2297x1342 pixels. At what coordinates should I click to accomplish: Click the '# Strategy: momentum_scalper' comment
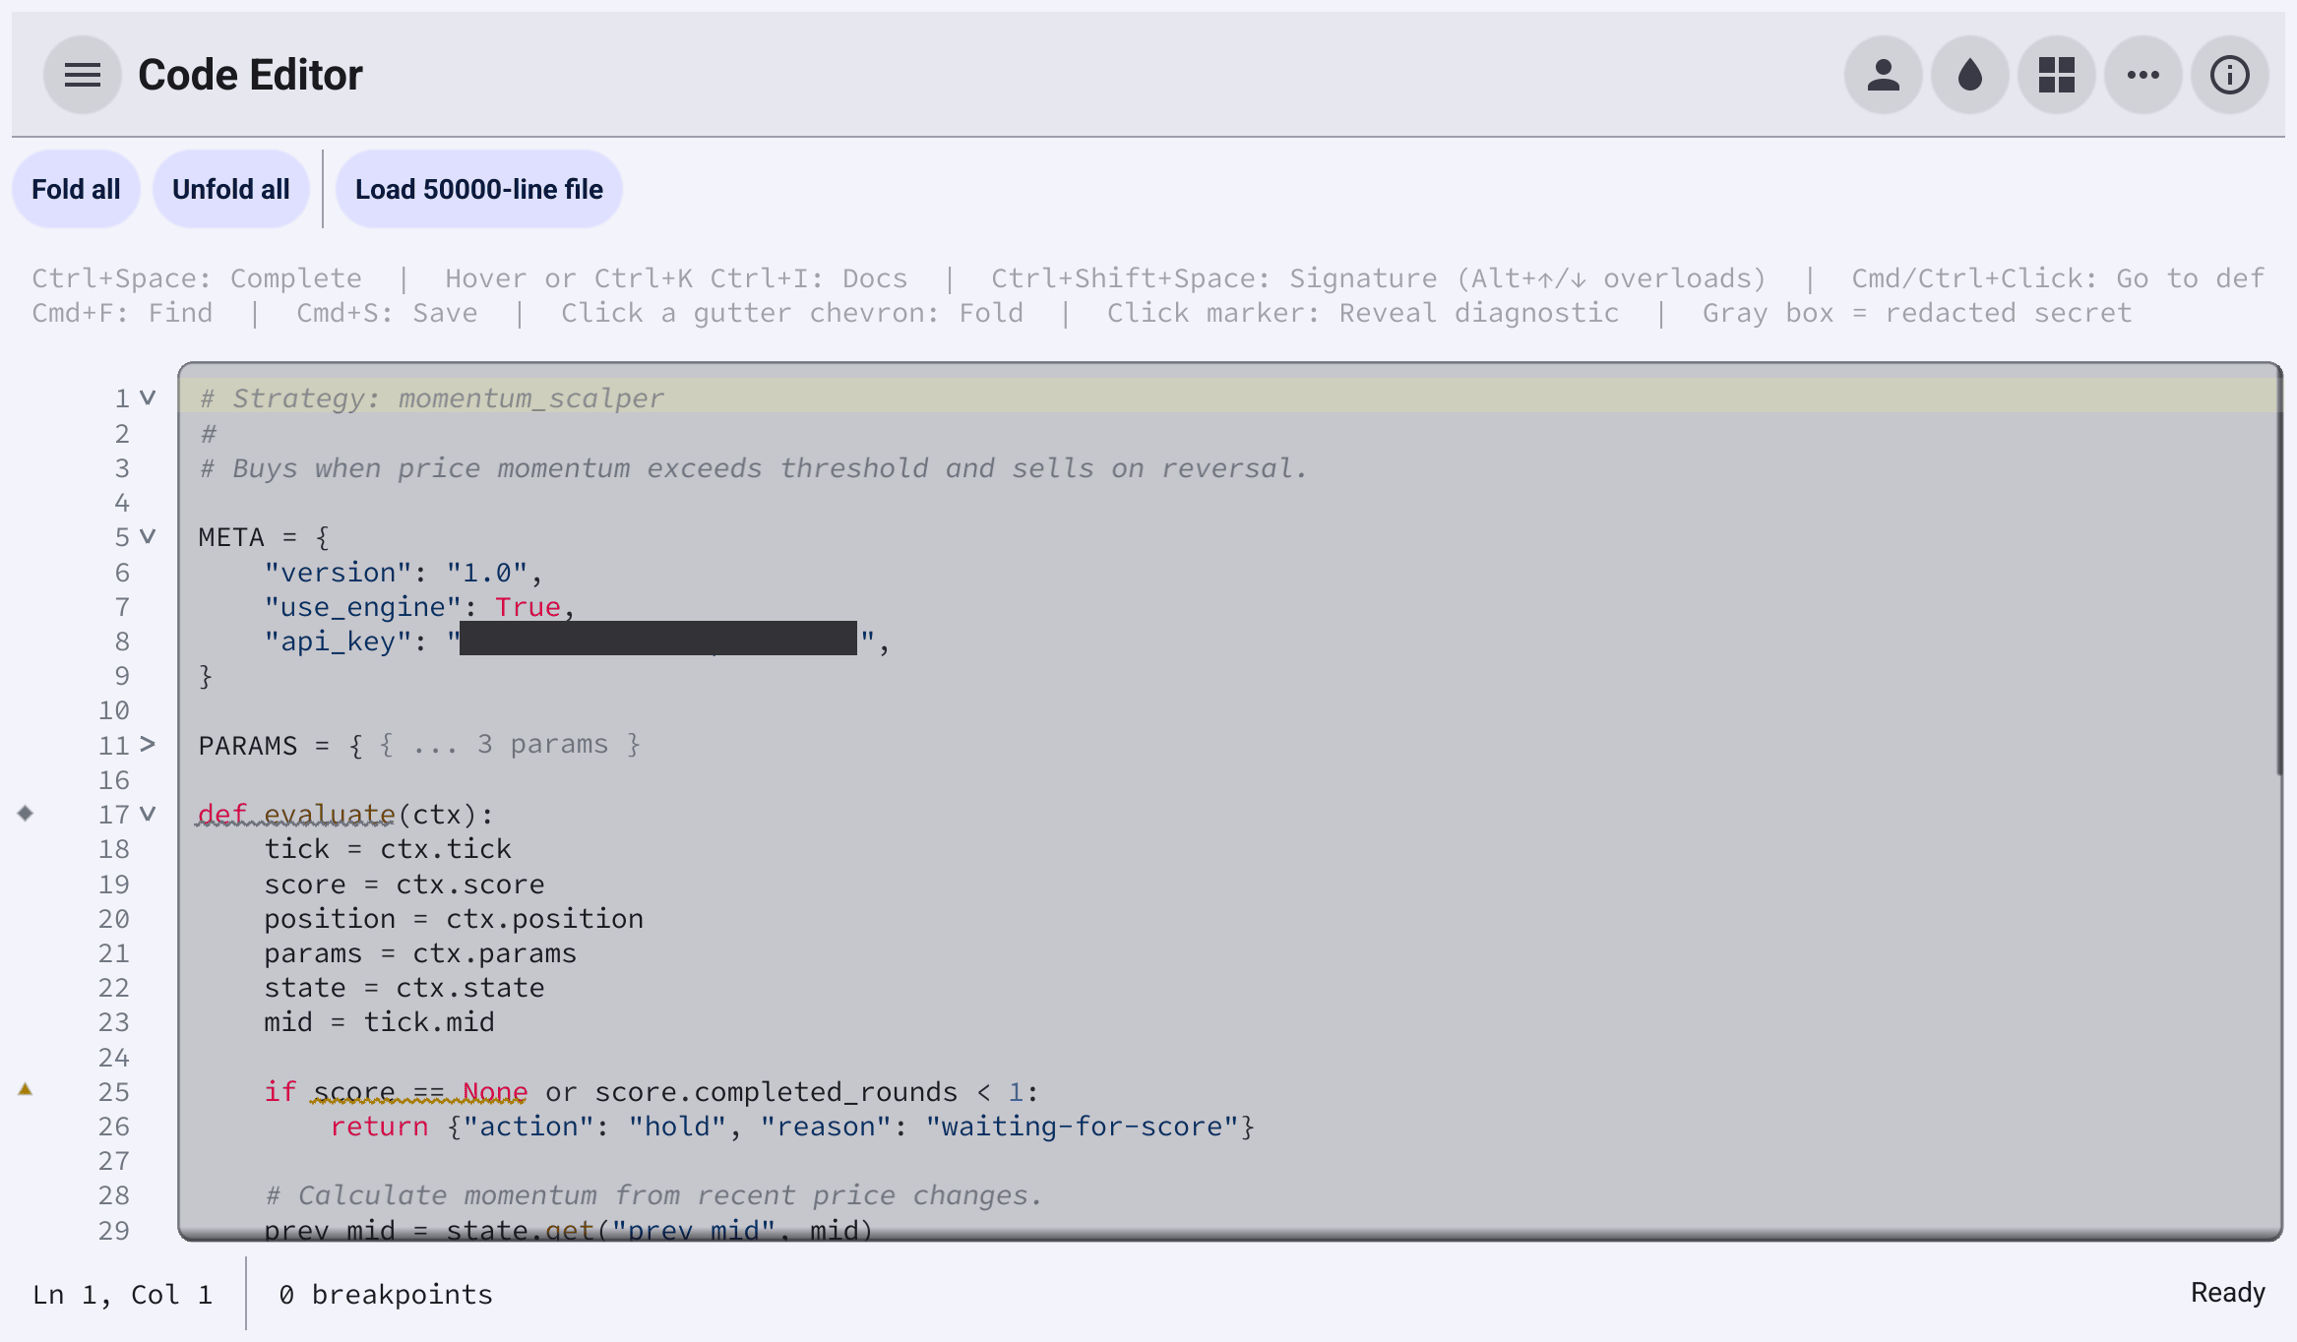(432, 398)
